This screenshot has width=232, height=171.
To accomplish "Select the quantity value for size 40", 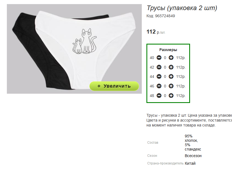I will point(165,58).
